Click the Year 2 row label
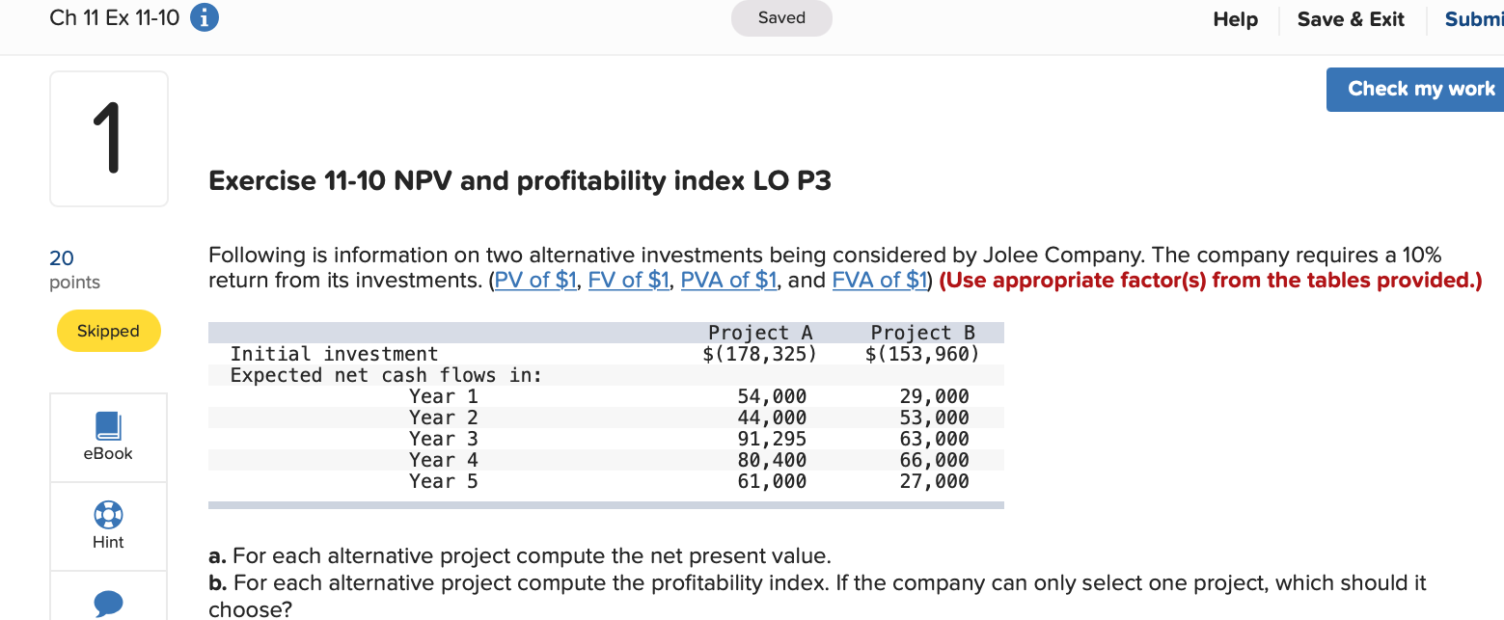The image size is (1504, 620). (443, 418)
